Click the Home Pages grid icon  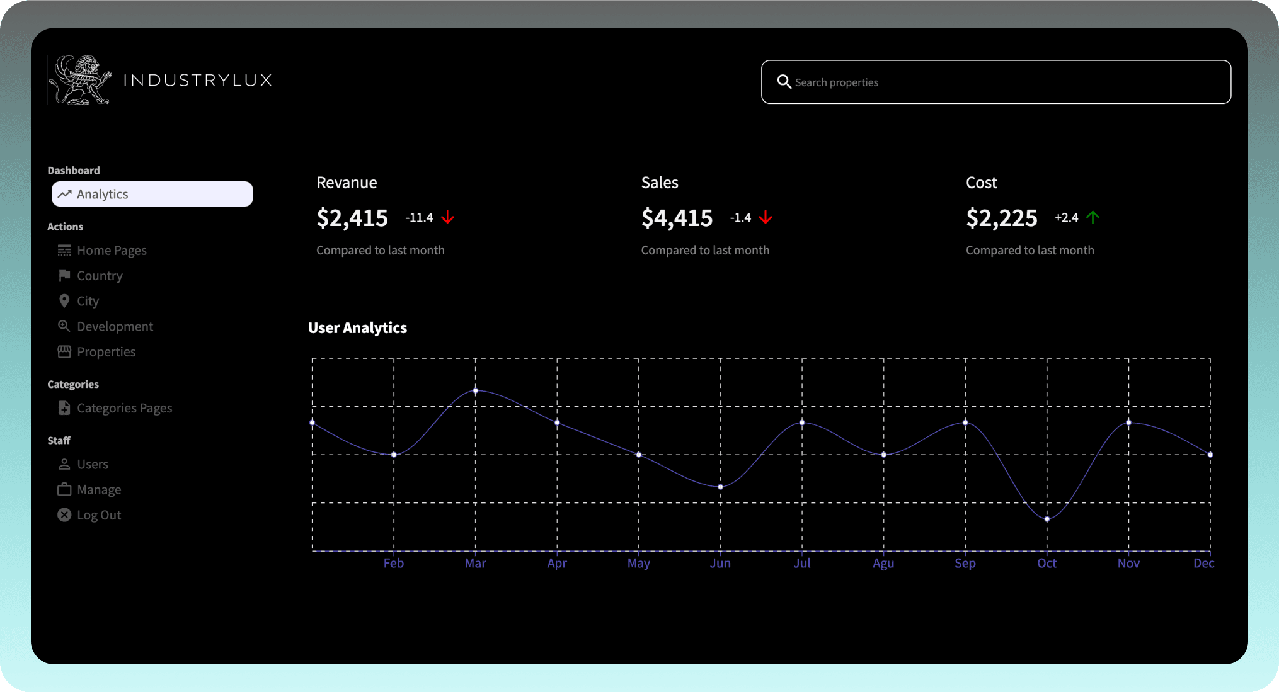pyautogui.click(x=64, y=250)
